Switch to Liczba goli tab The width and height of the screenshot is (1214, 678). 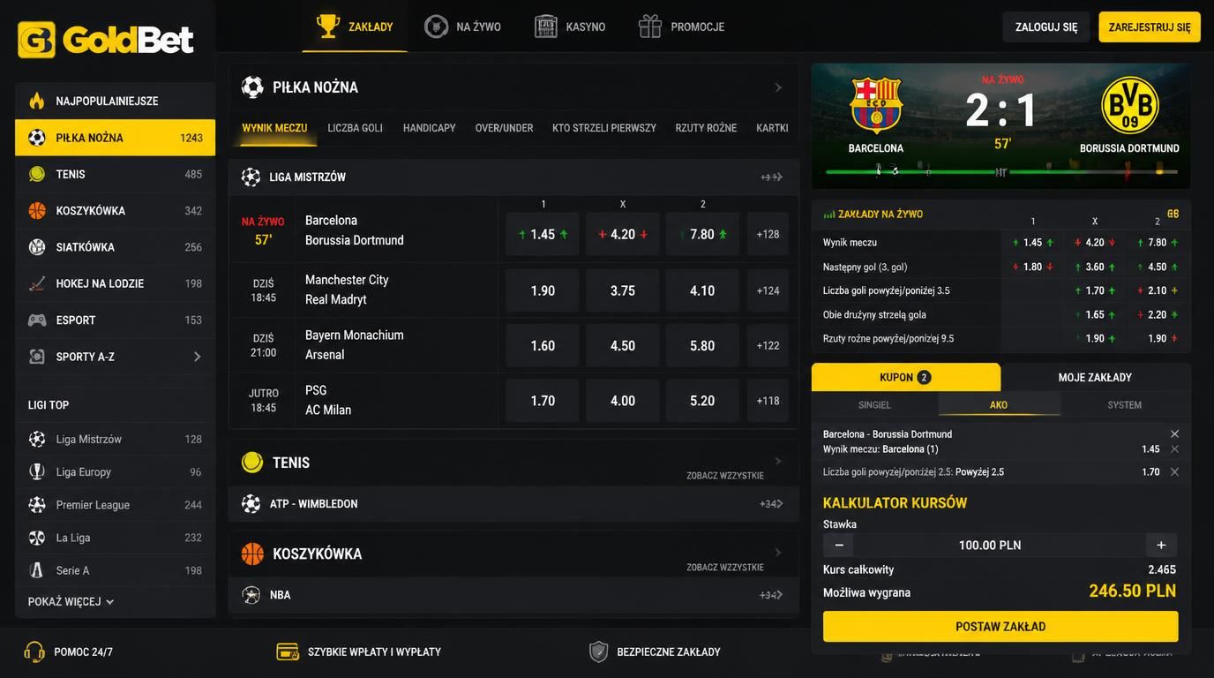click(x=355, y=128)
